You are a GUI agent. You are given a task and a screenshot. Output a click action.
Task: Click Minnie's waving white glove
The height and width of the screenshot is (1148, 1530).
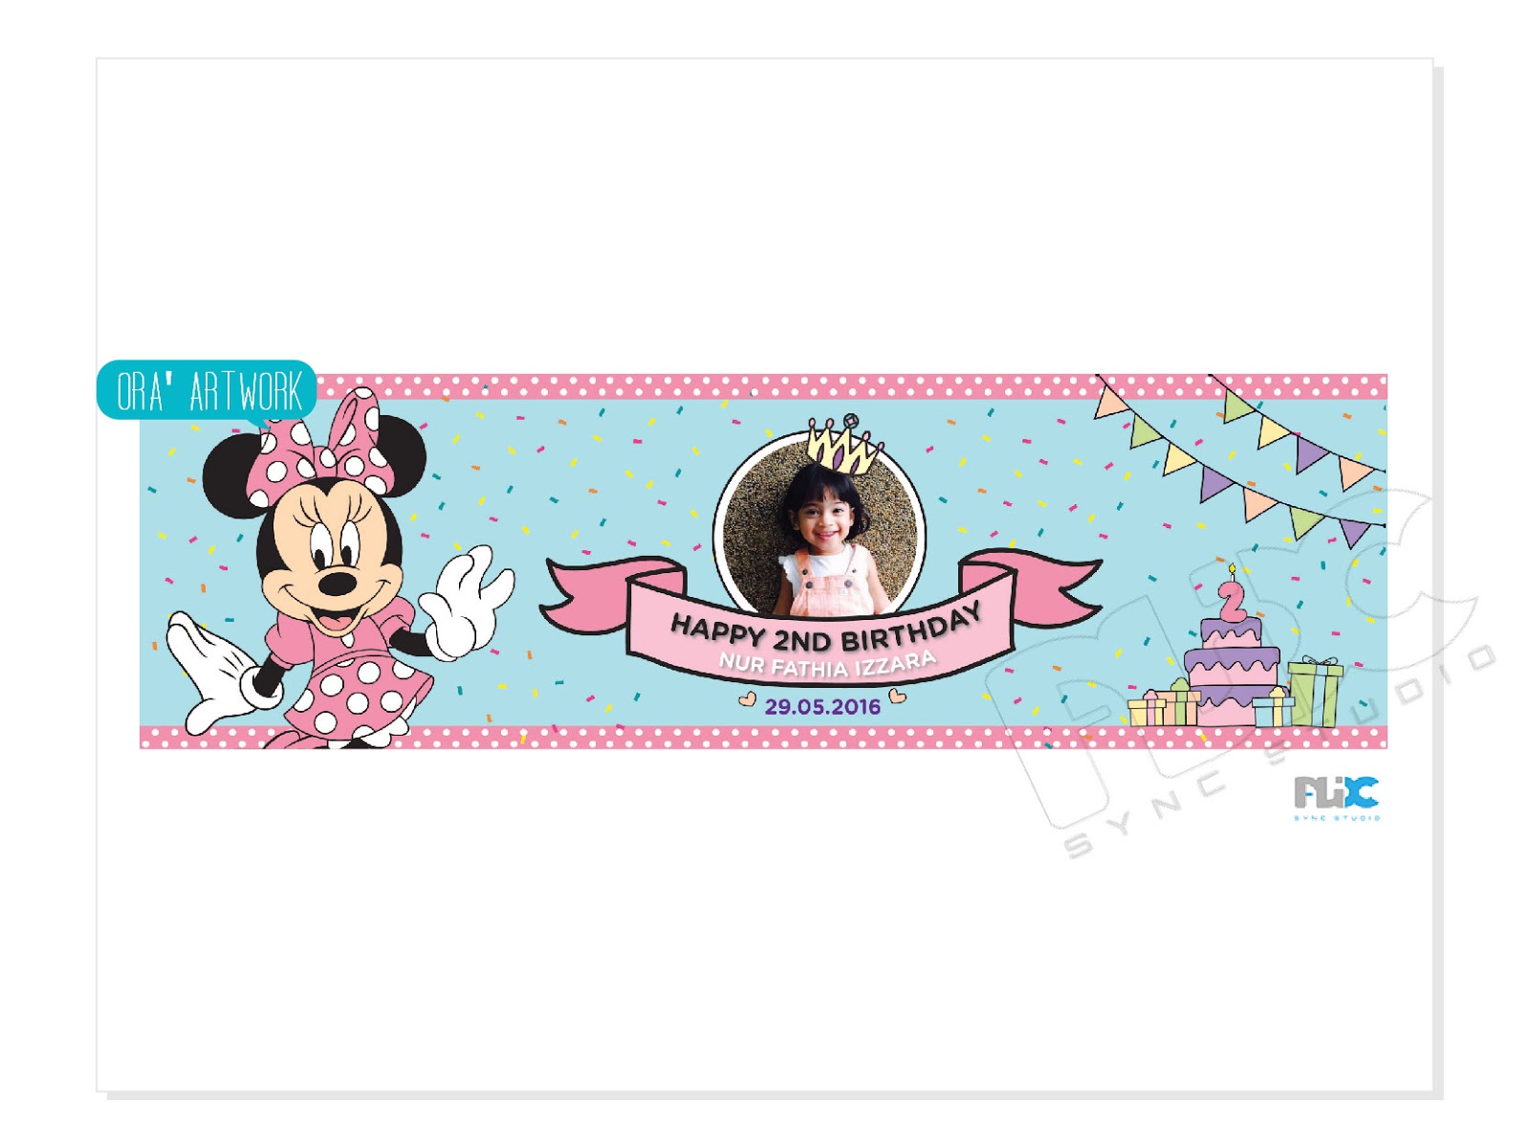(x=467, y=602)
